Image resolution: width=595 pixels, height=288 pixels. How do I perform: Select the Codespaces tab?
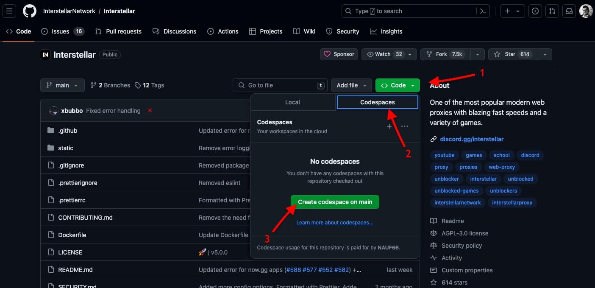(378, 102)
